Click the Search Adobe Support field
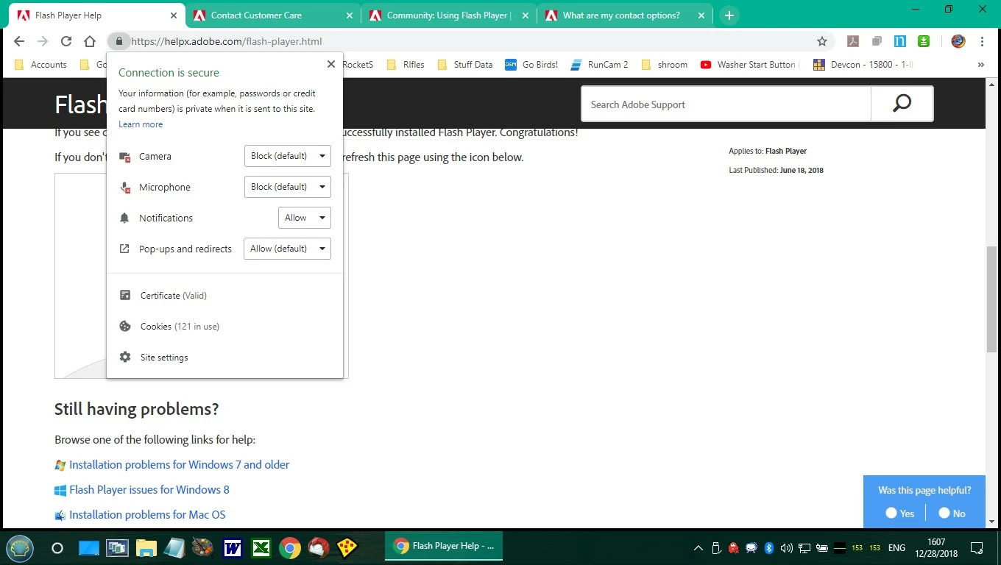The width and height of the screenshot is (1001, 565). point(726,104)
